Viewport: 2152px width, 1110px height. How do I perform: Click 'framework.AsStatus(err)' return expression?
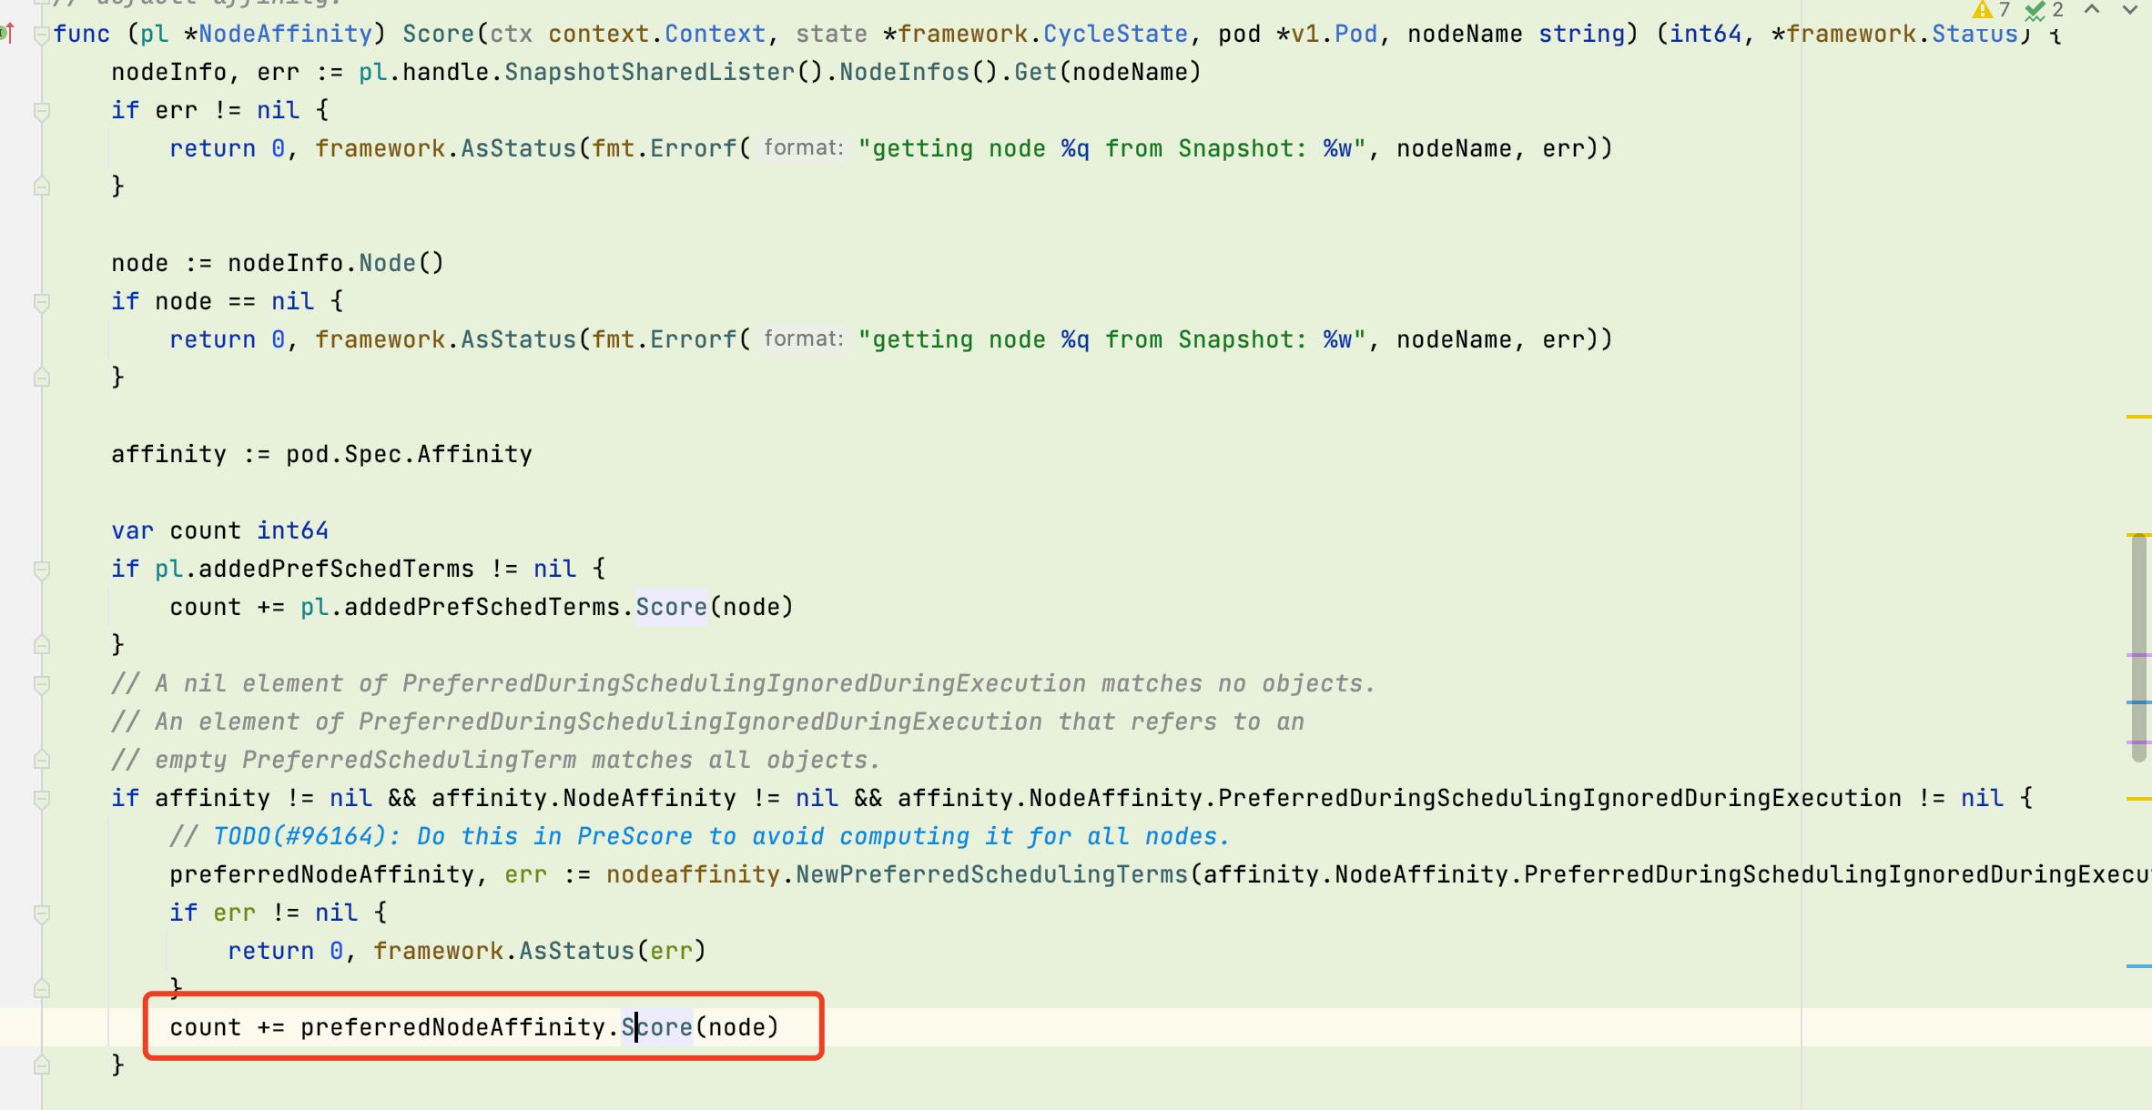pos(540,952)
